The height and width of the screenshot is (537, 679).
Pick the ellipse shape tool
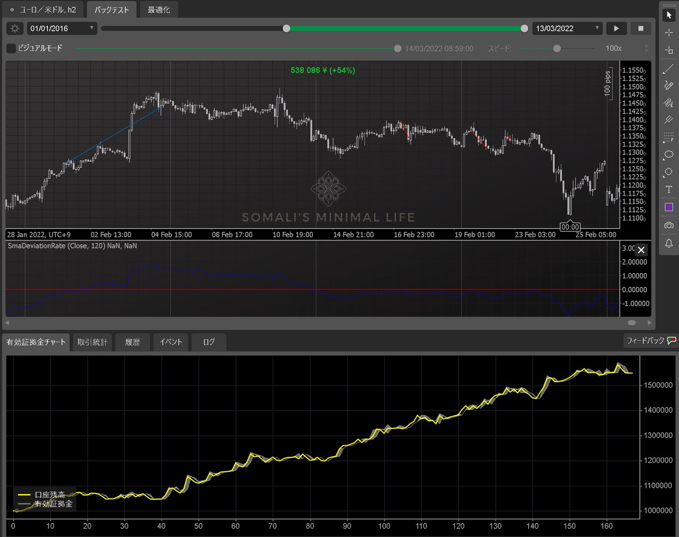[669, 155]
